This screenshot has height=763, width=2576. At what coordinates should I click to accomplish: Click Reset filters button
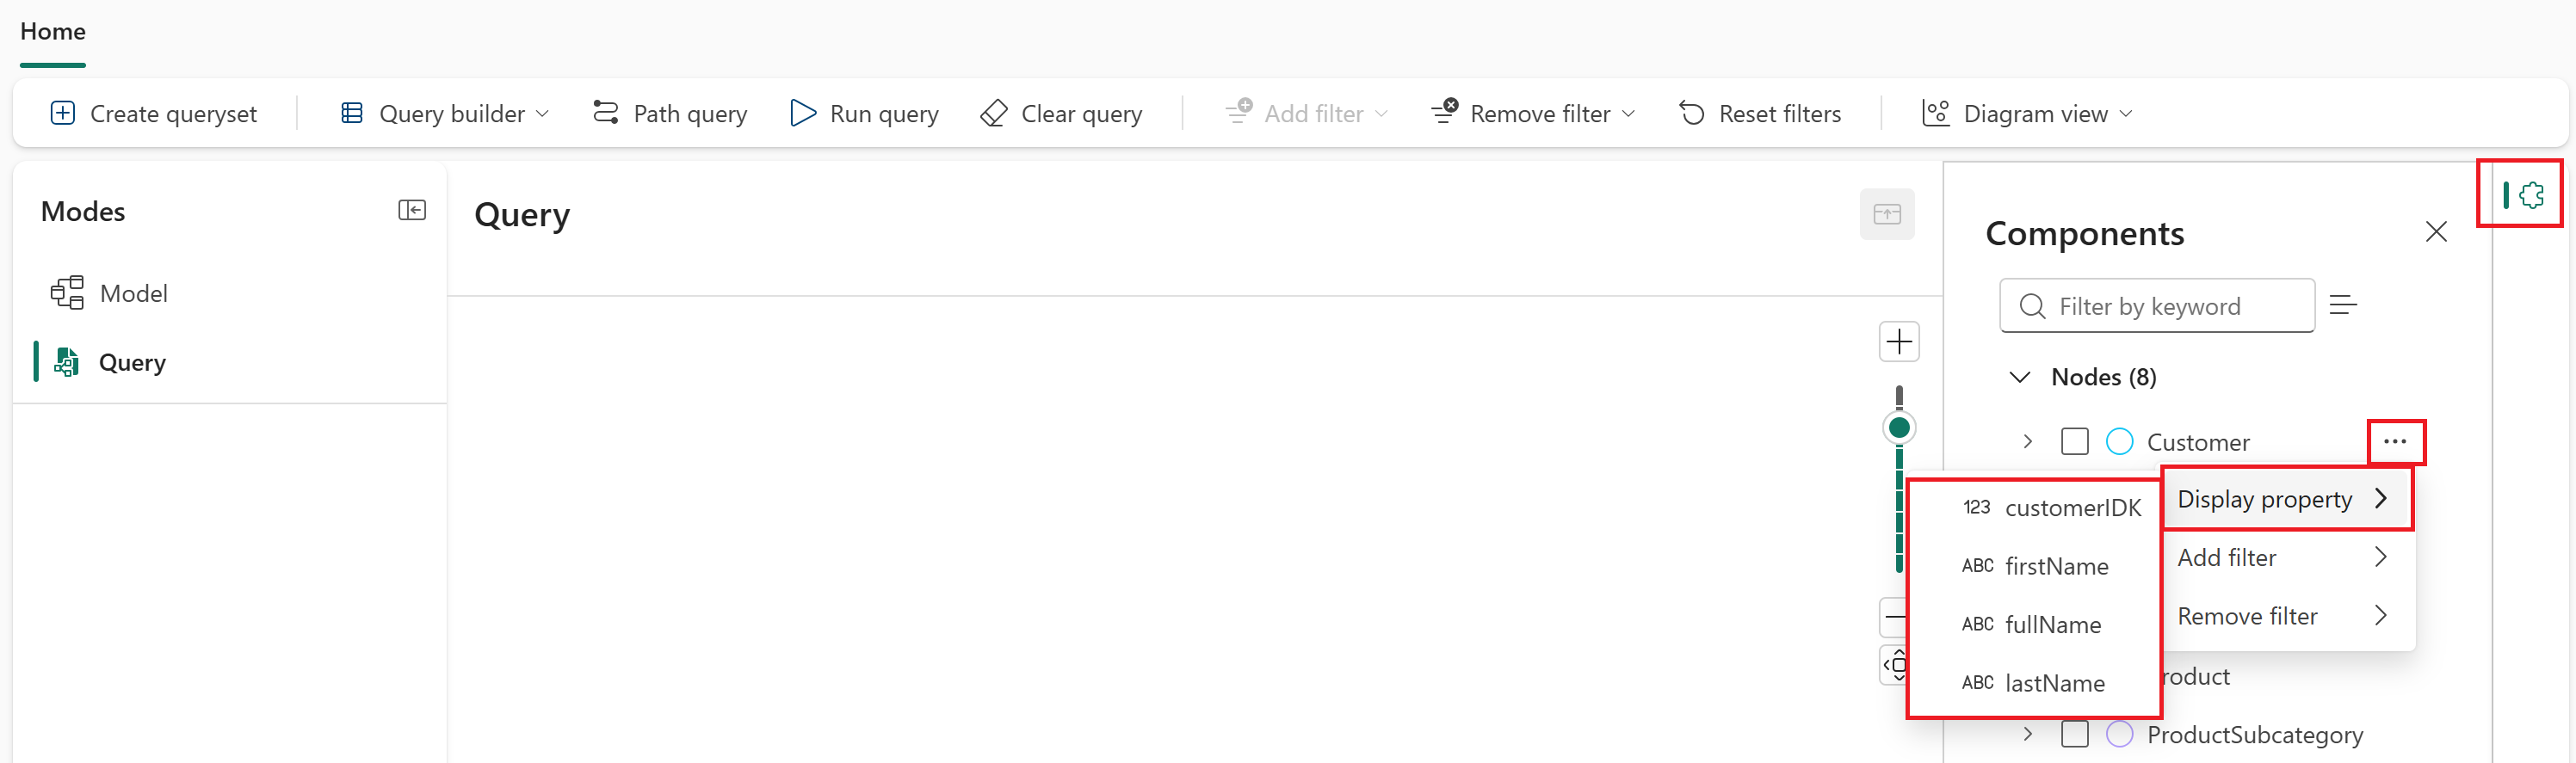[x=1760, y=113]
